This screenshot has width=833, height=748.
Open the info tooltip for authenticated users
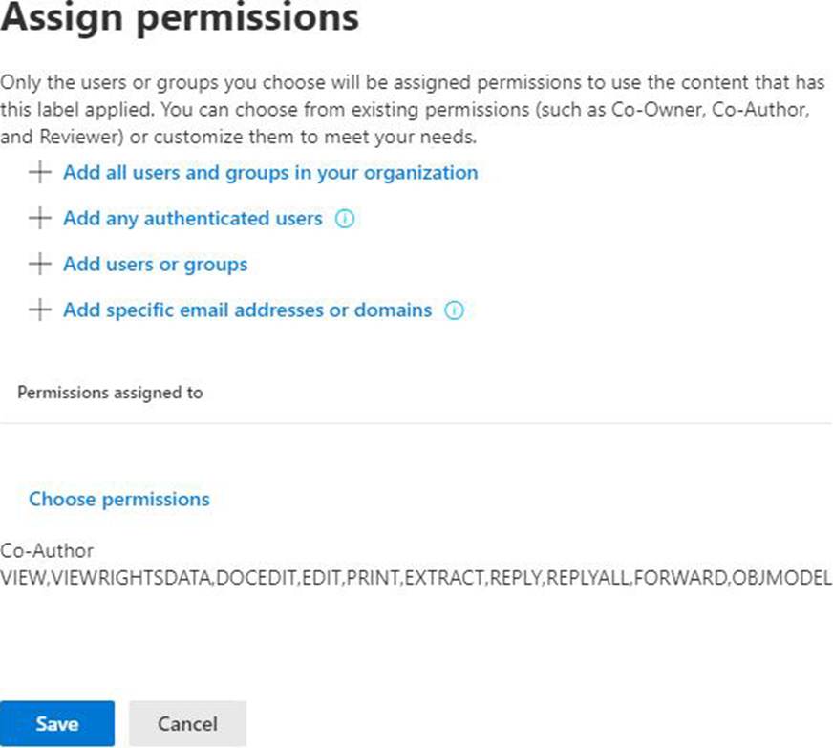345,219
